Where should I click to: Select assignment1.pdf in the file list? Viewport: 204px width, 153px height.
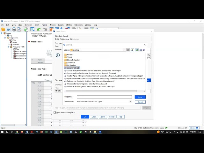(x=72, y=68)
